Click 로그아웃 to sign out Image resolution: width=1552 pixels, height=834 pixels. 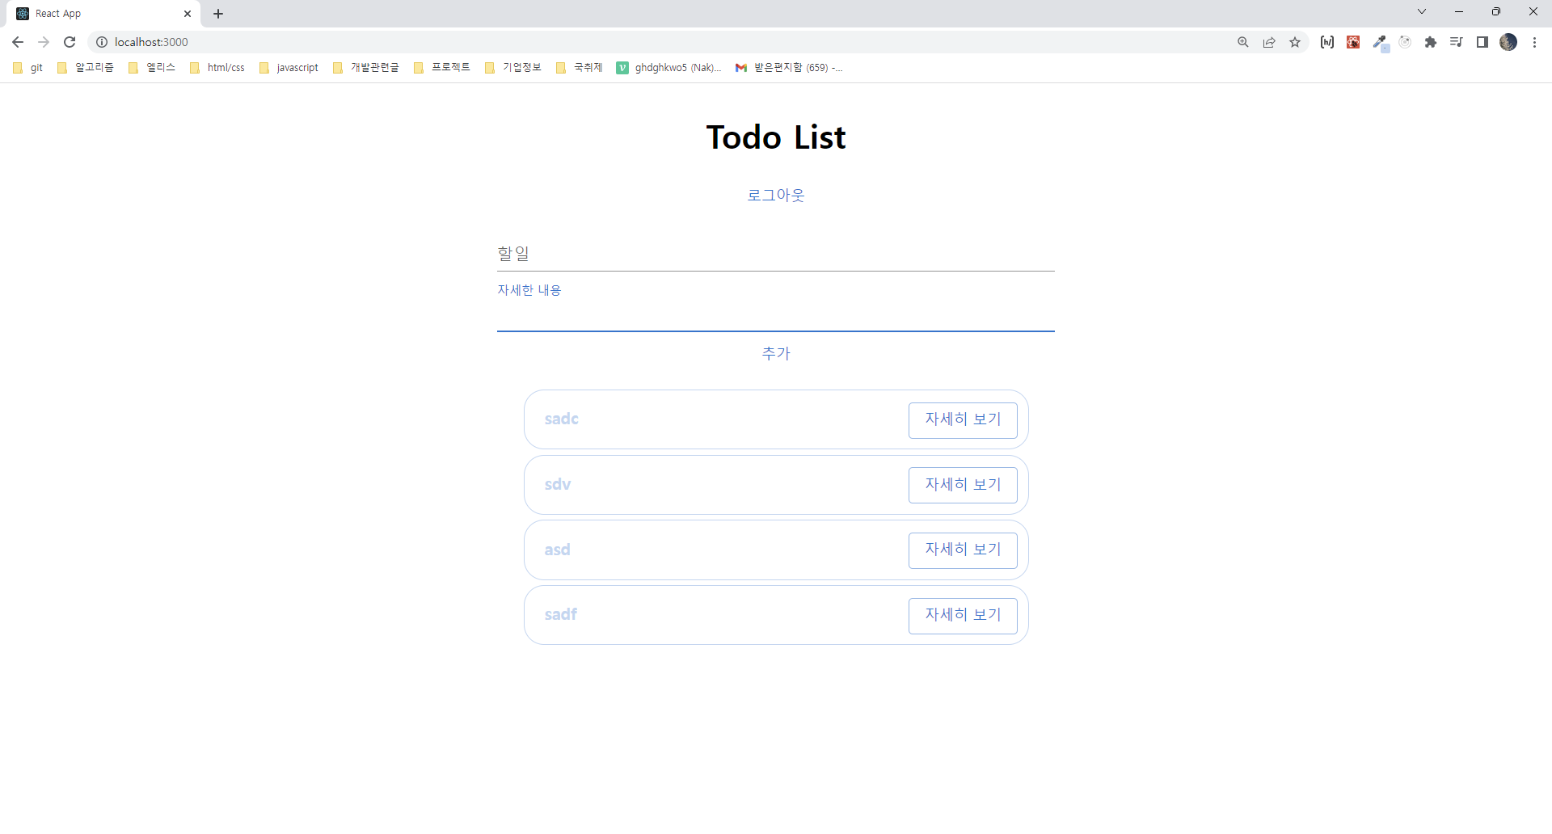(x=775, y=194)
